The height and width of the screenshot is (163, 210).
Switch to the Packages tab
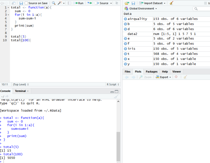tap(151, 72)
